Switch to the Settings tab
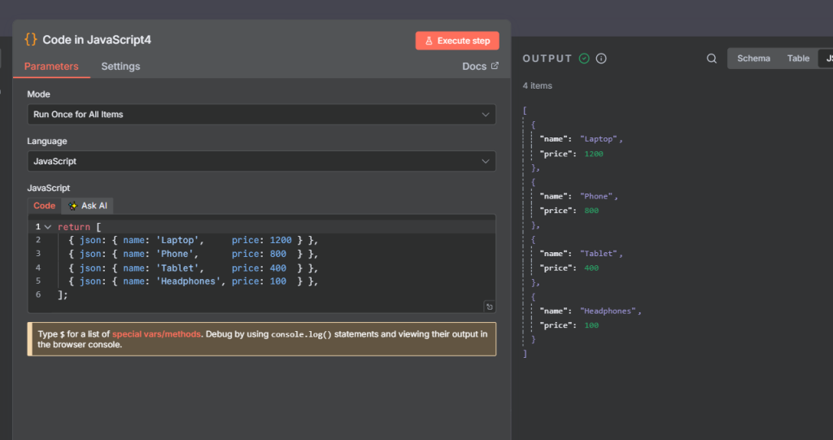This screenshot has width=833, height=440. tap(120, 66)
